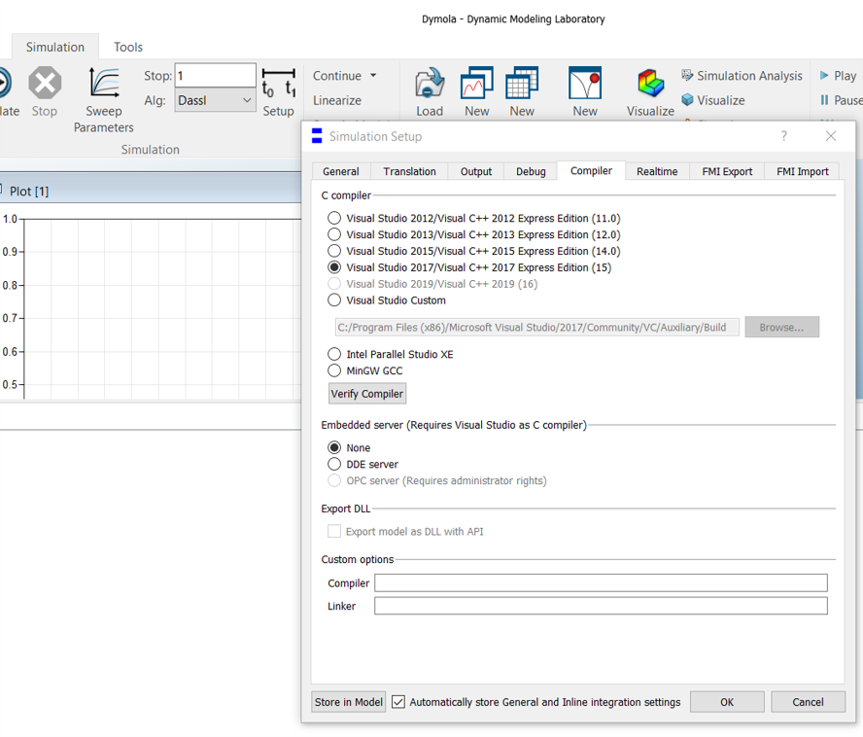Select DDE server option

pyautogui.click(x=334, y=464)
